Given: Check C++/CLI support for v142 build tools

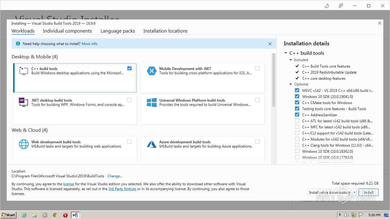Looking at the screenshot, I should (x=297, y=133).
